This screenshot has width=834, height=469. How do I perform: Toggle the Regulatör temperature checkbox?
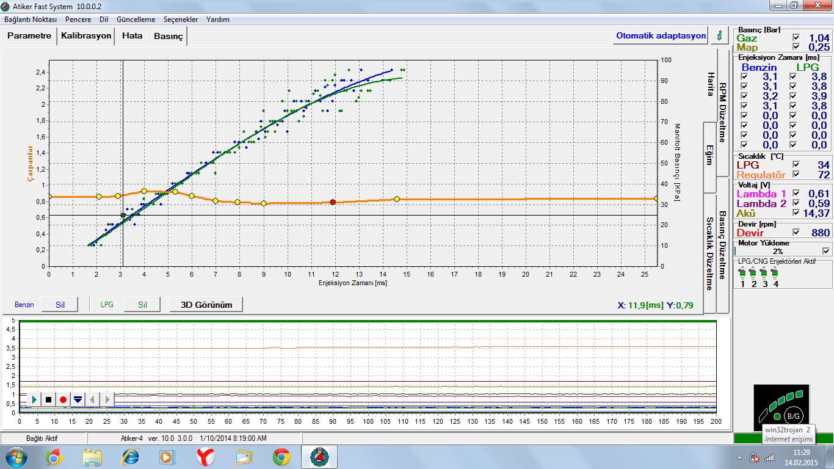pos(796,175)
